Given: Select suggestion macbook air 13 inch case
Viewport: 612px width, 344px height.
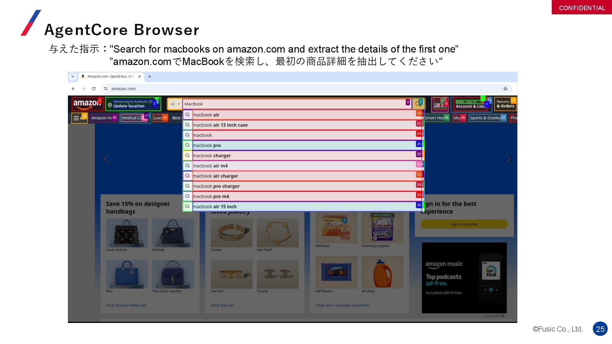Looking at the screenshot, I should pyautogui.click(x=303, y=125).
